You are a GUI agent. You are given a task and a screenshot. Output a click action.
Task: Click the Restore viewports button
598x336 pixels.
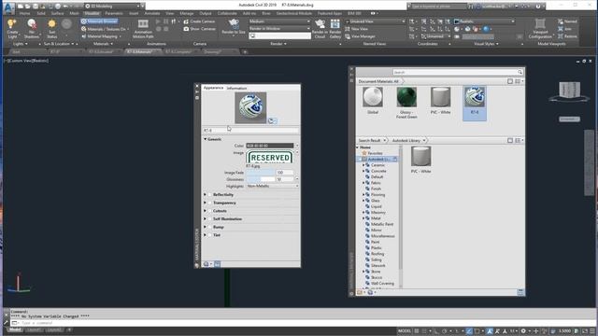tap(567, 36)
